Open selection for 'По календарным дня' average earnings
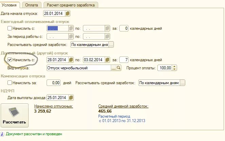 pyautogui.click(x=111, y=45)
